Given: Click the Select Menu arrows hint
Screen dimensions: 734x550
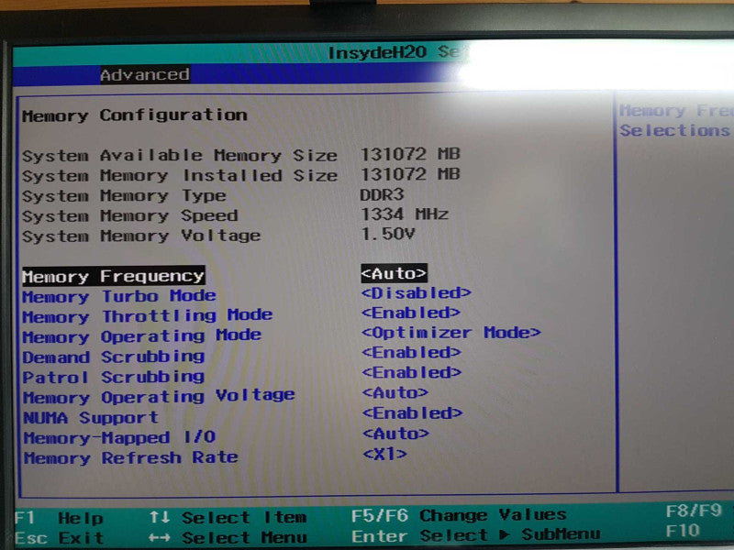Looking at the screenshot, I should (228, 538).
